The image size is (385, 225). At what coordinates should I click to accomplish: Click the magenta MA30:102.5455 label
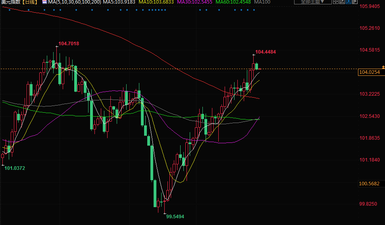[x=194, y=2]
